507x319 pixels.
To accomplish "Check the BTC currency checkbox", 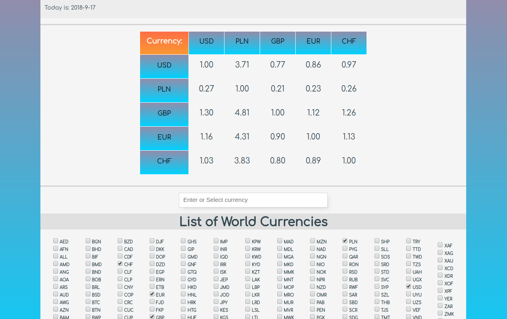I will [88, 301].
